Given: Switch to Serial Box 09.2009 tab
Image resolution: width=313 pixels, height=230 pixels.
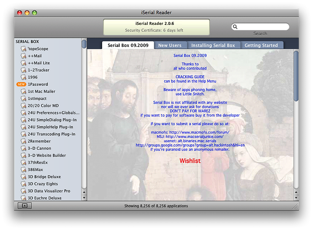Looking at the screenshot, I should (128, 45).
